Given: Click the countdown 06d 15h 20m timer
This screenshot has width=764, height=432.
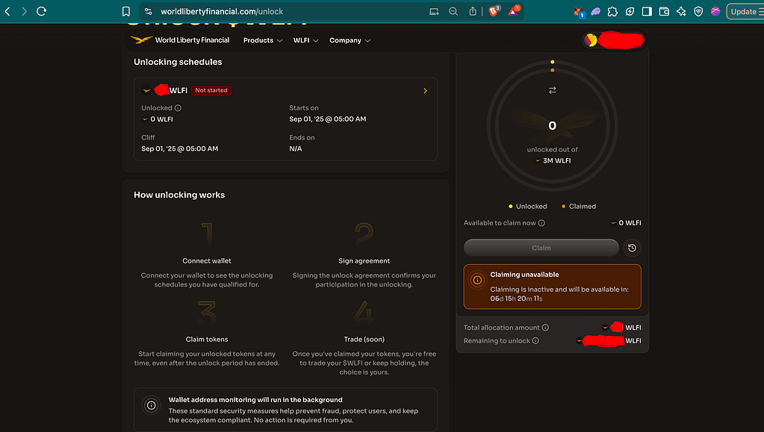Looking at the screenshot, I should [516, 298].
